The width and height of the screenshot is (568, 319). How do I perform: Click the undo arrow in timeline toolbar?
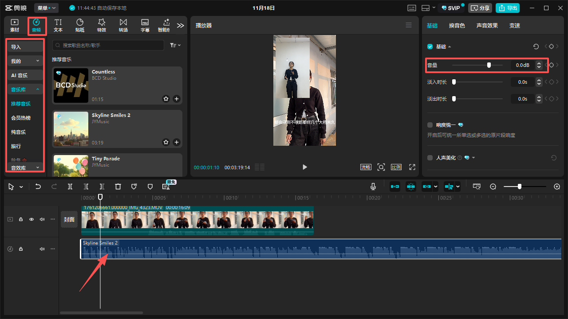tap(38, 187)
